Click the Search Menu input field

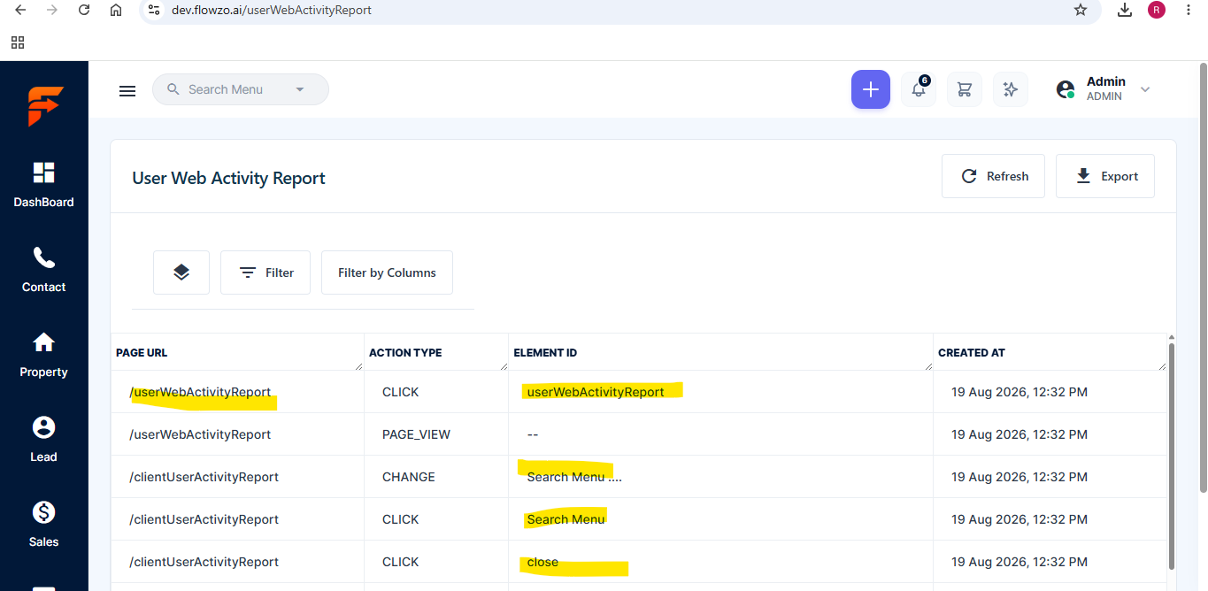pyautogui.click(x=241, y=89)
